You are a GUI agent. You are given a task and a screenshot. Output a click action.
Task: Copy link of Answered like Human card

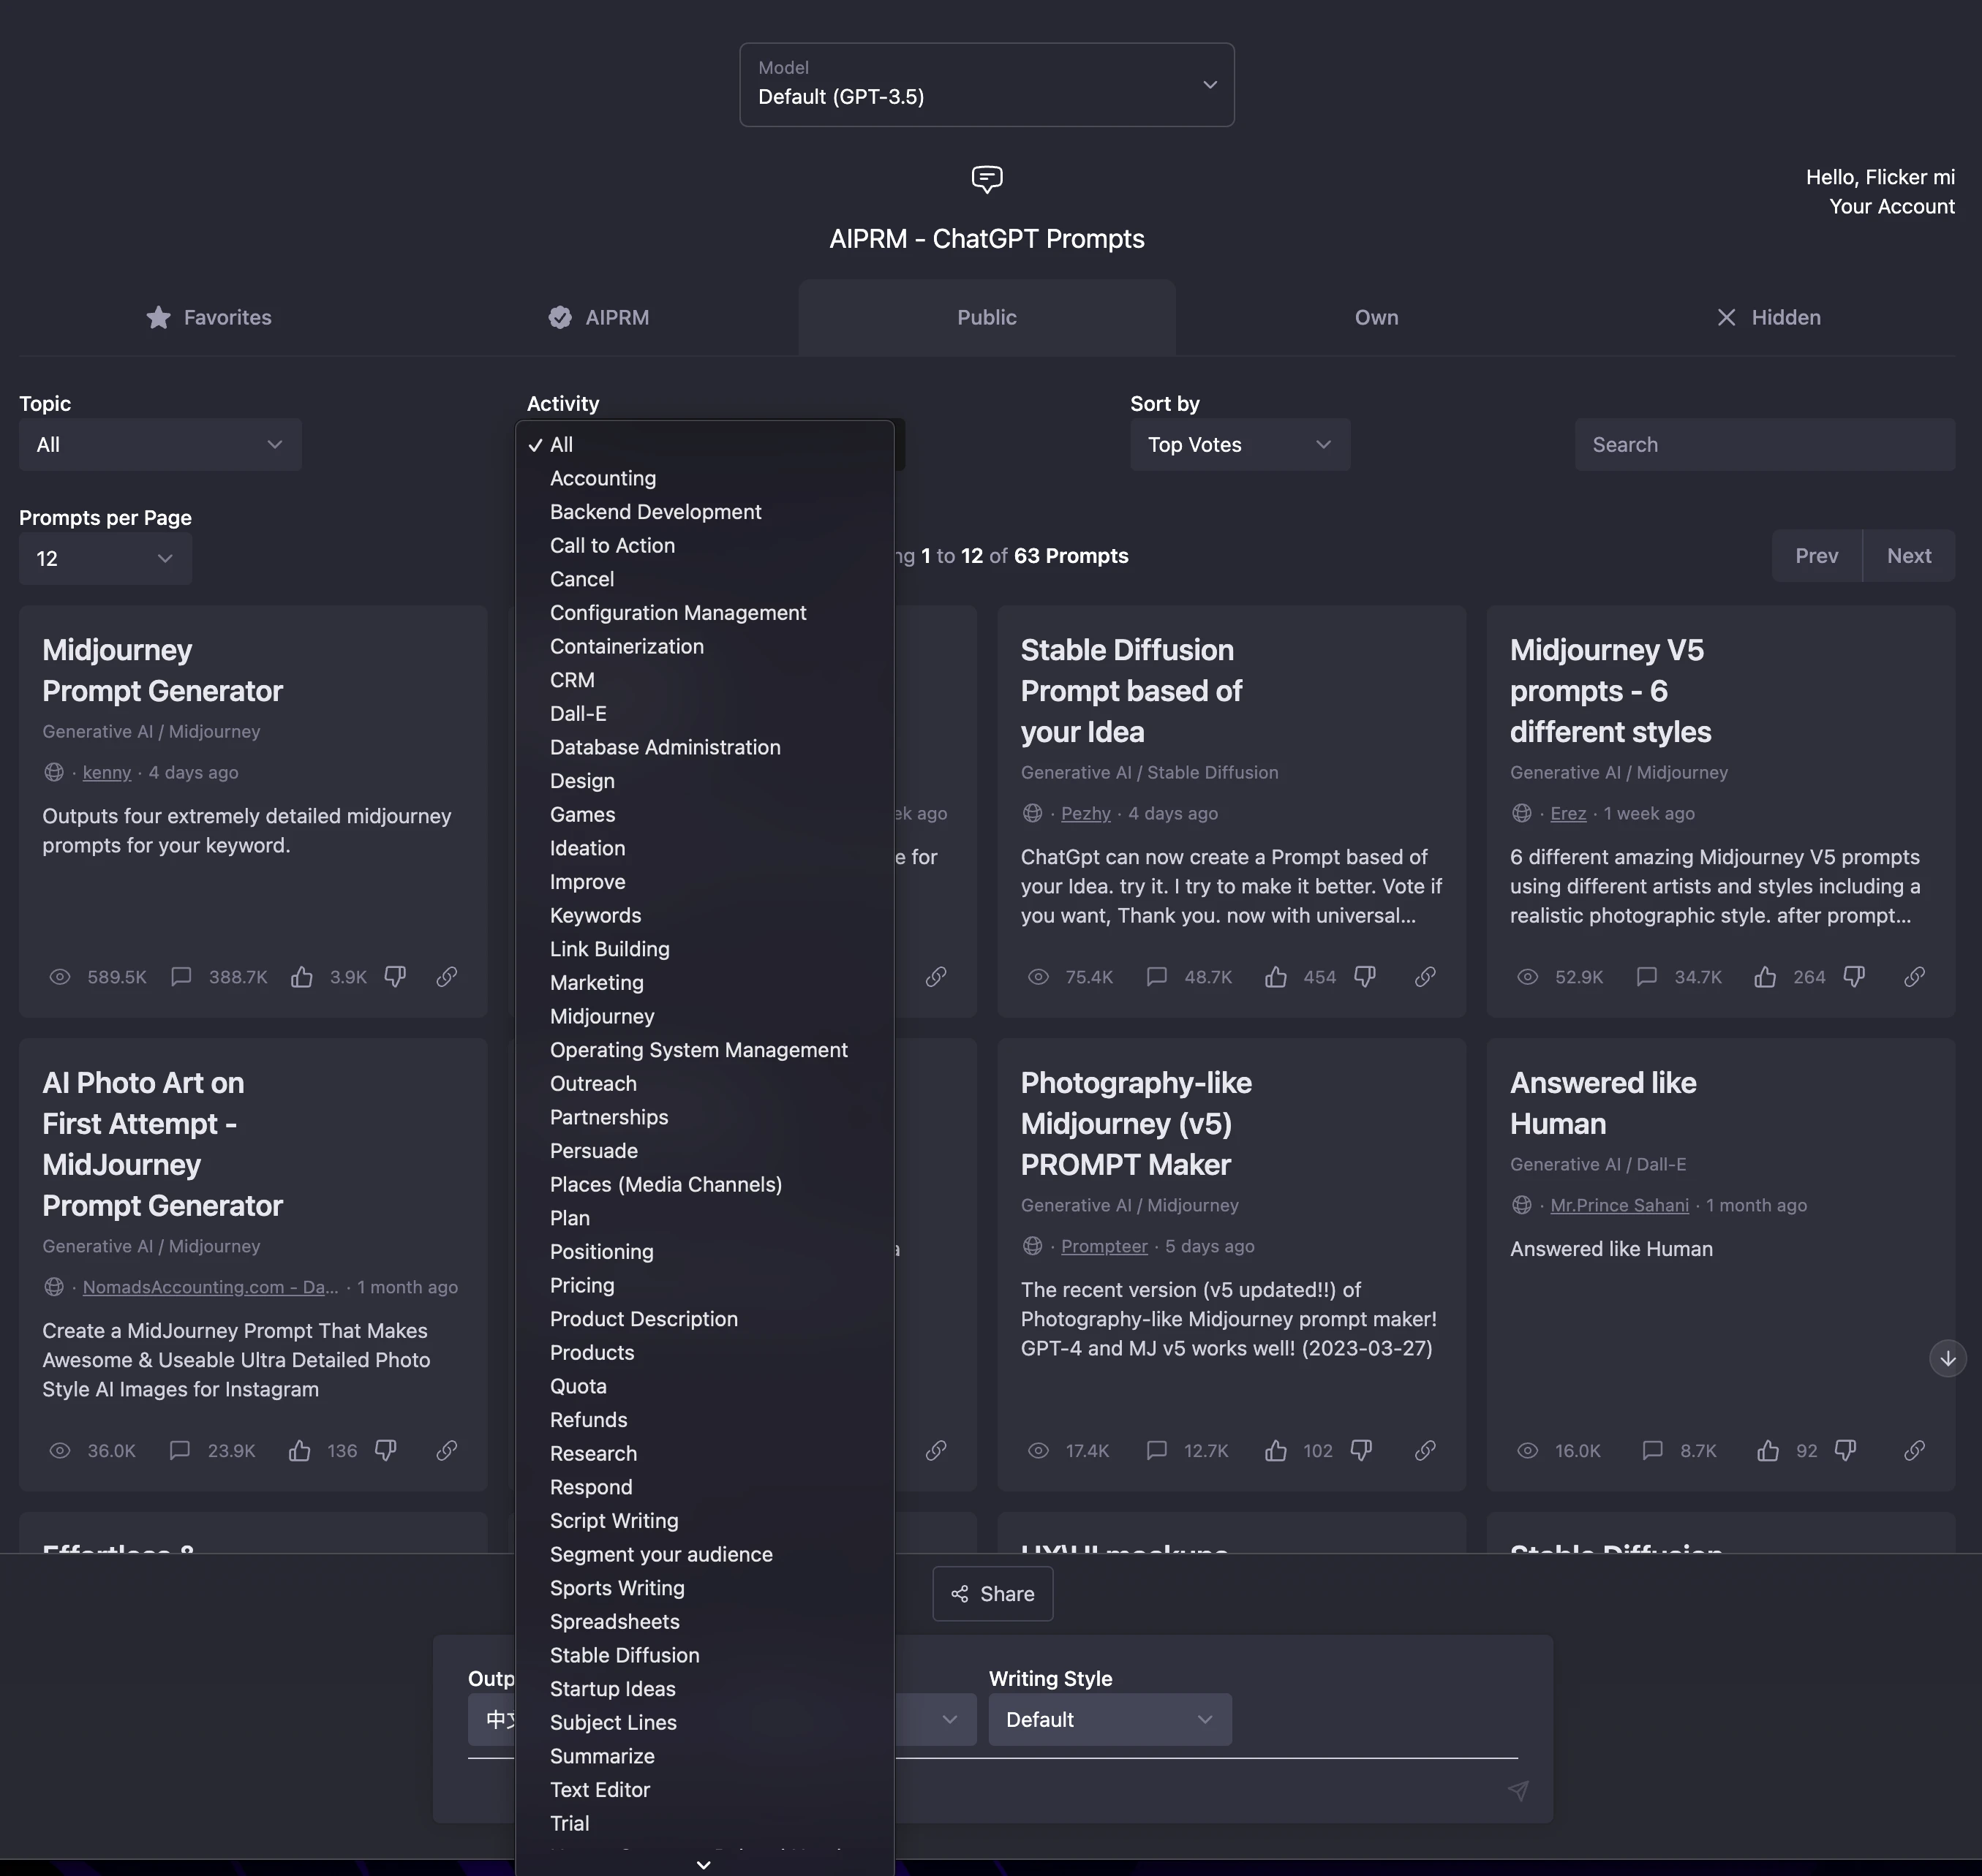1914,1451
